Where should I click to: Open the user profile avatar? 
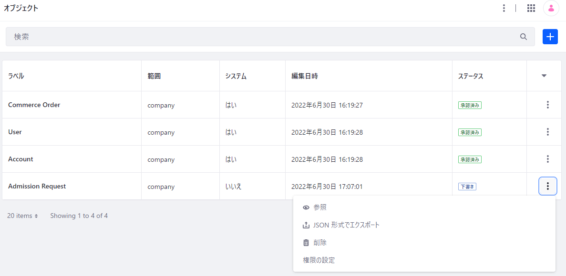coord(551,8)
